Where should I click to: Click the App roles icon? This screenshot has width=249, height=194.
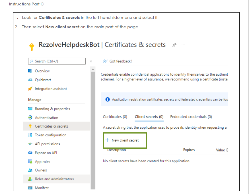click(30, 161)
